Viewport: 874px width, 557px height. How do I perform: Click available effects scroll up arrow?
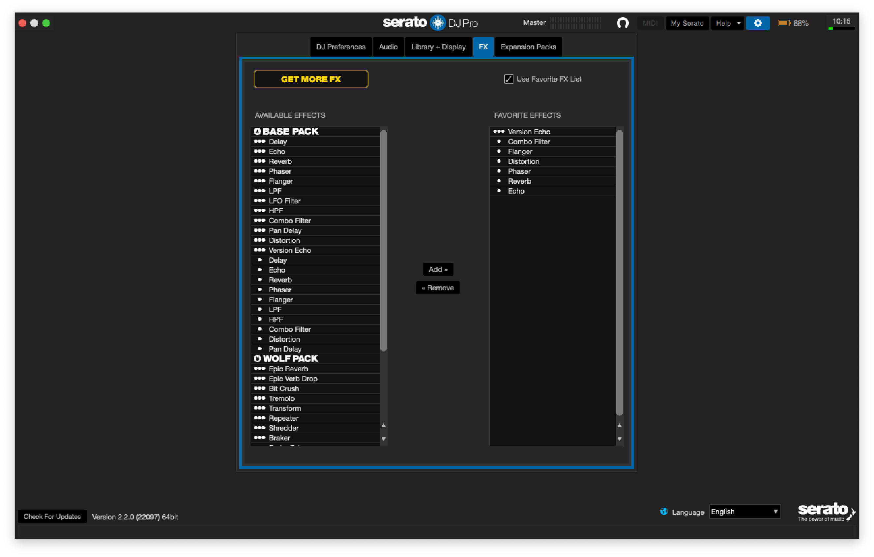pyautogui.click(x=383, y=425)
